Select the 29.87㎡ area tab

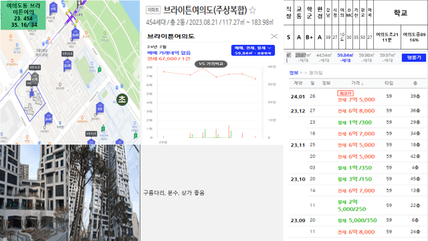click(303, 58)
